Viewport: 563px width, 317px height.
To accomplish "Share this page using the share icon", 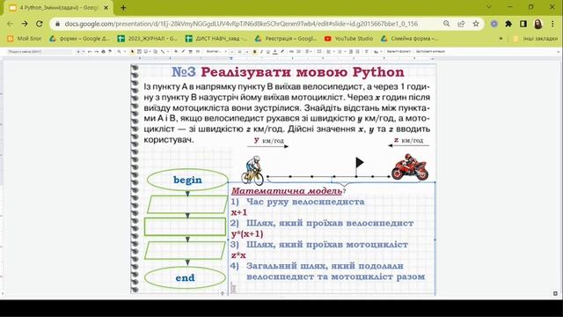I will click(461, 24).
